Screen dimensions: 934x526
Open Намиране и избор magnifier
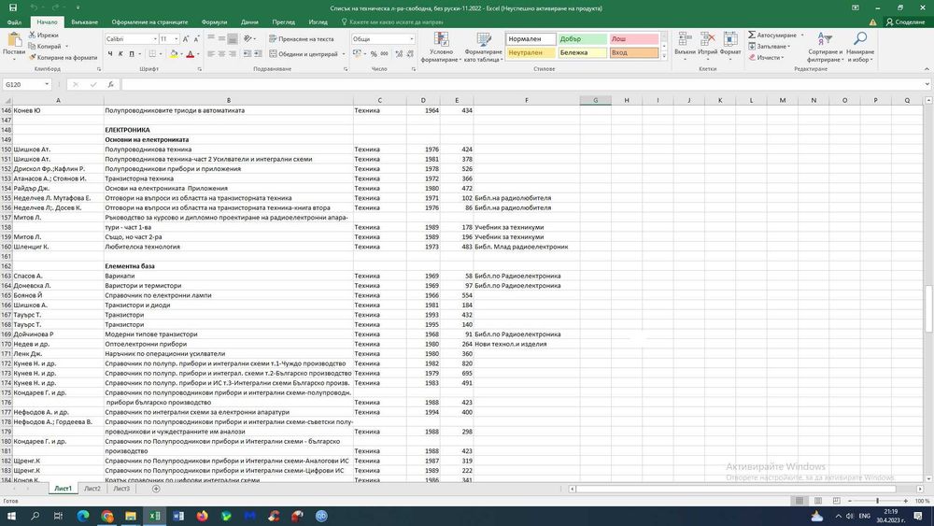(860, 47)
